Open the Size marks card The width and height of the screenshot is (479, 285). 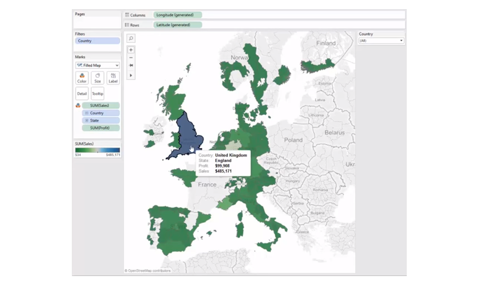tap(97, 78)
